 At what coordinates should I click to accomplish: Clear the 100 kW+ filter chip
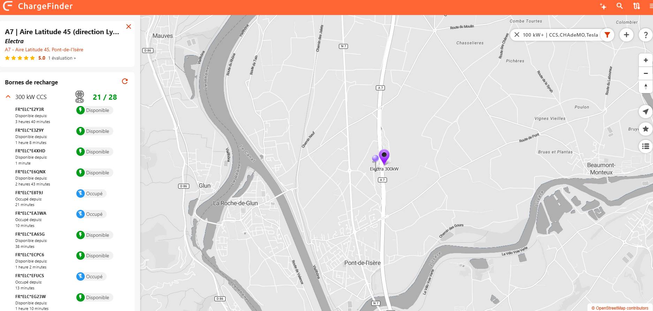click(x=517, y=35)
